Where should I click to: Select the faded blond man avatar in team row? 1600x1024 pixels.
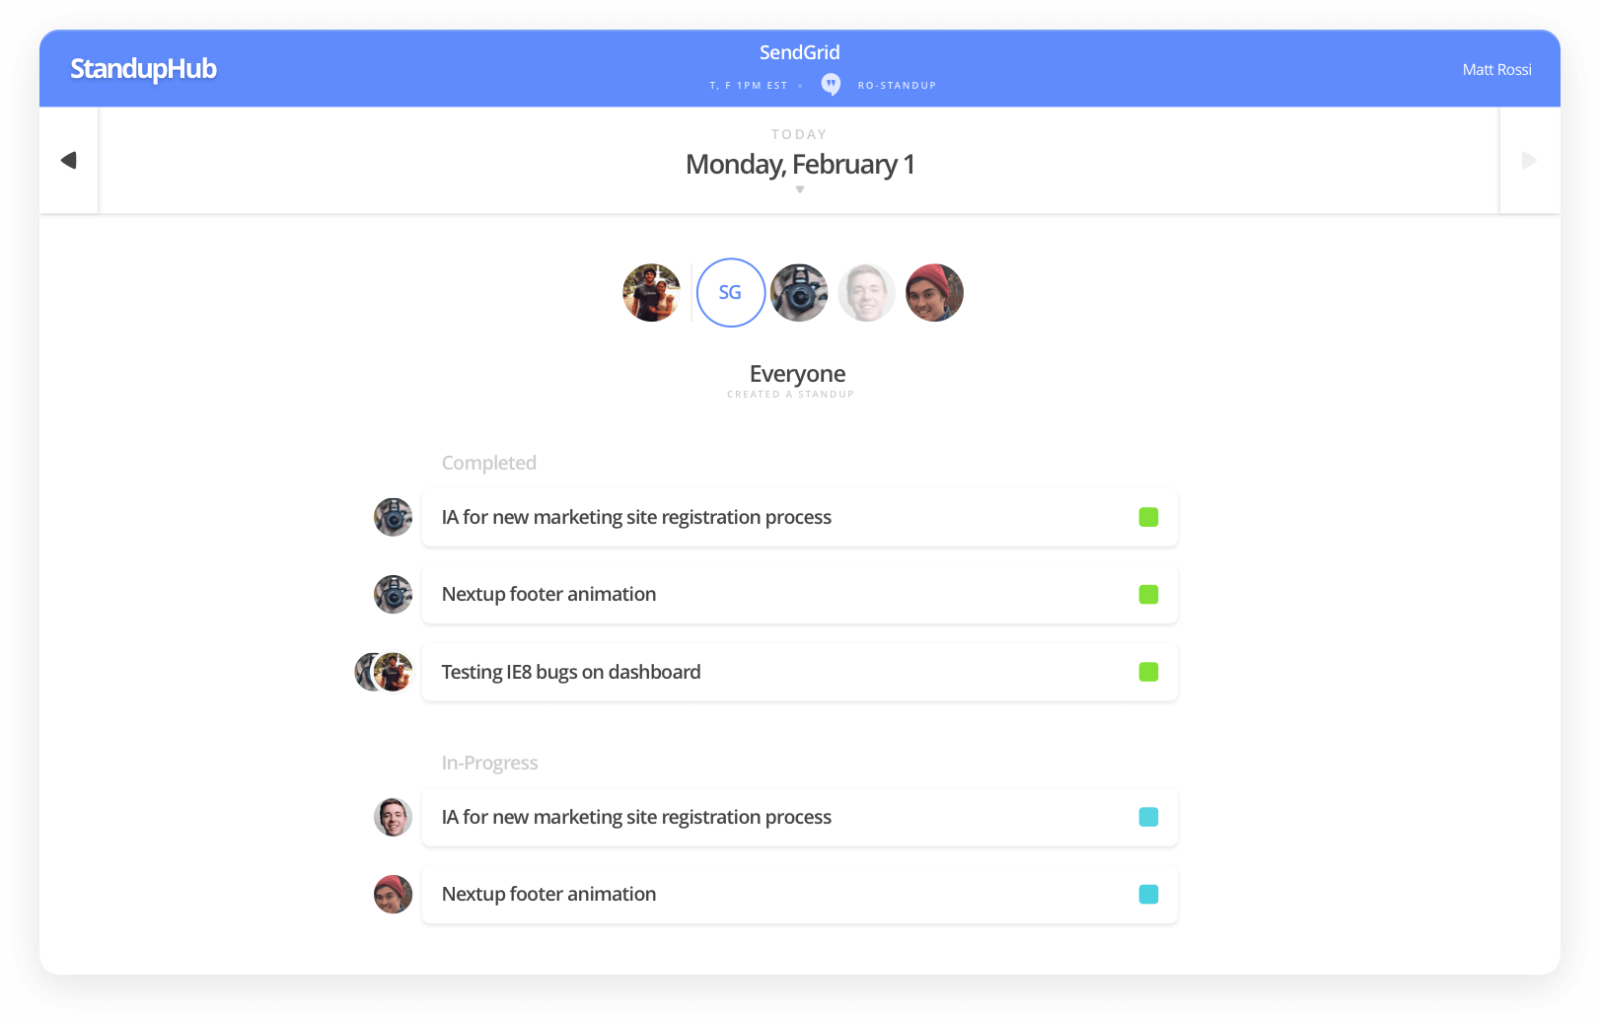point(866,293)
